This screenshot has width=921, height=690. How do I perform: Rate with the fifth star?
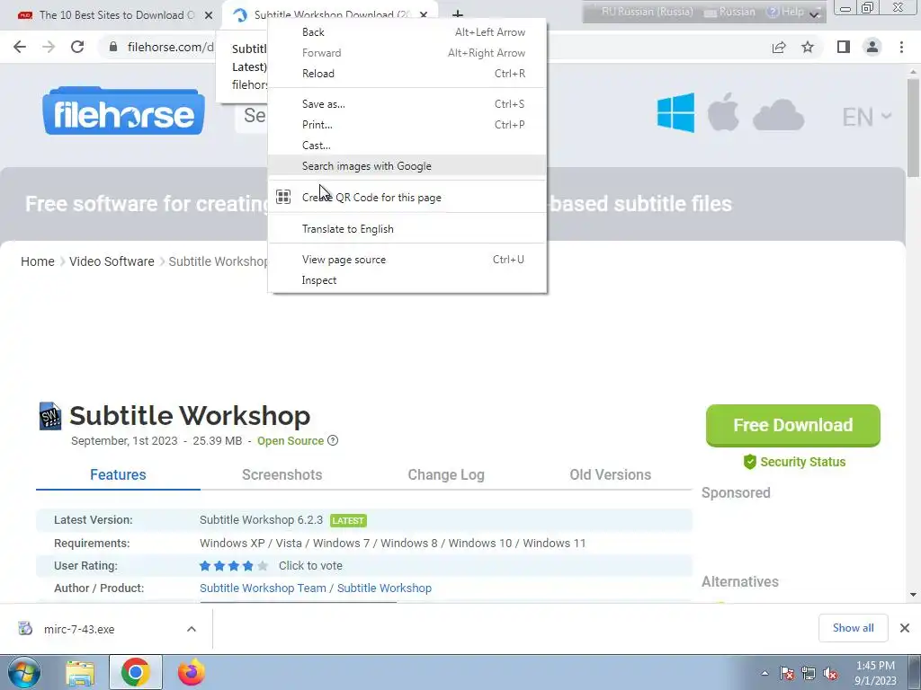point(263,566)
